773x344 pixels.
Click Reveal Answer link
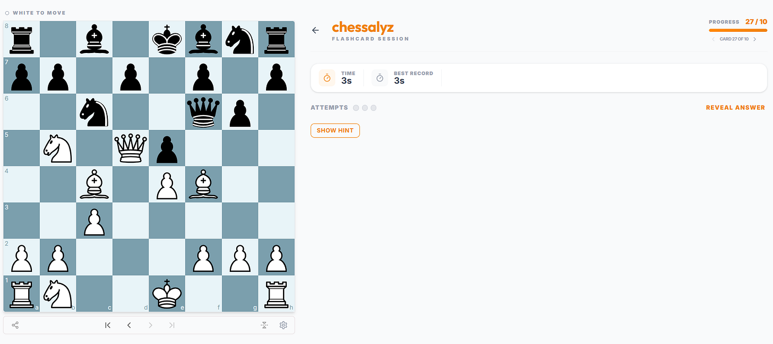click(x=735, y=108)
